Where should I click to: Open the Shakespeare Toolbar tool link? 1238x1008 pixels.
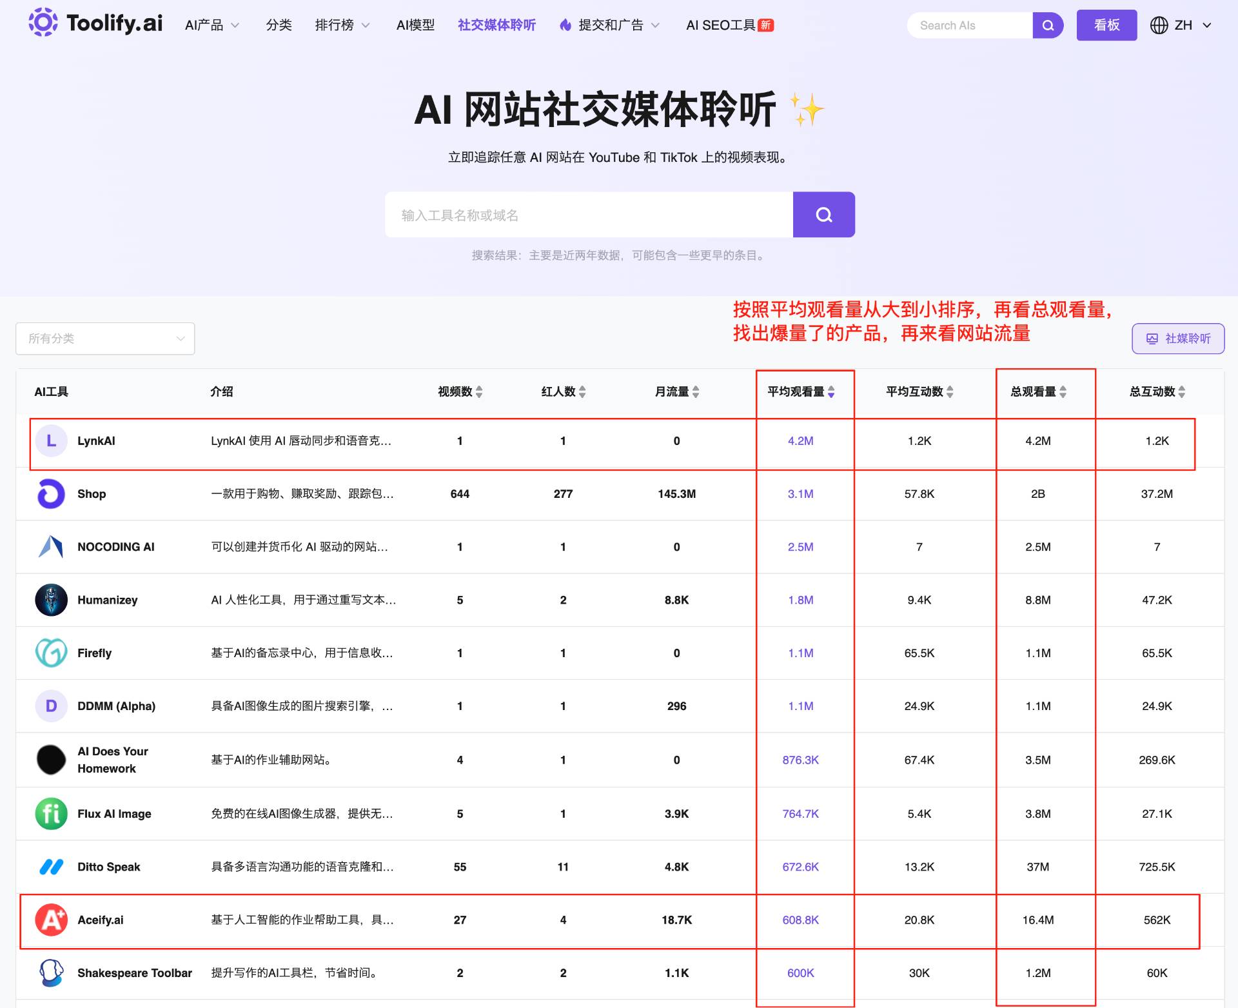[x=135, y=973]
